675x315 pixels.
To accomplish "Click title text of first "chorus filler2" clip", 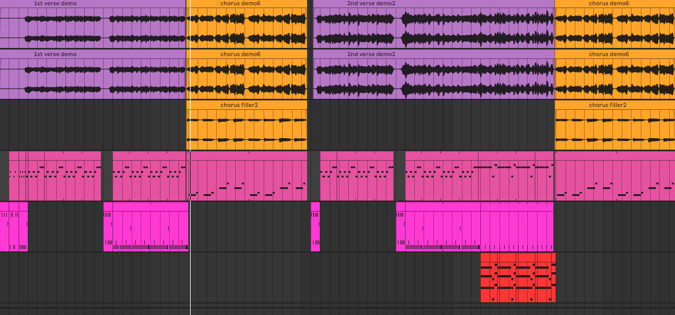I will point(240,105).
